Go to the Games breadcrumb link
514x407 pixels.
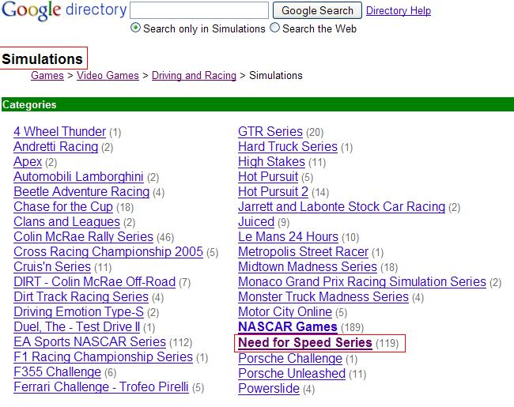coord(47,75)
